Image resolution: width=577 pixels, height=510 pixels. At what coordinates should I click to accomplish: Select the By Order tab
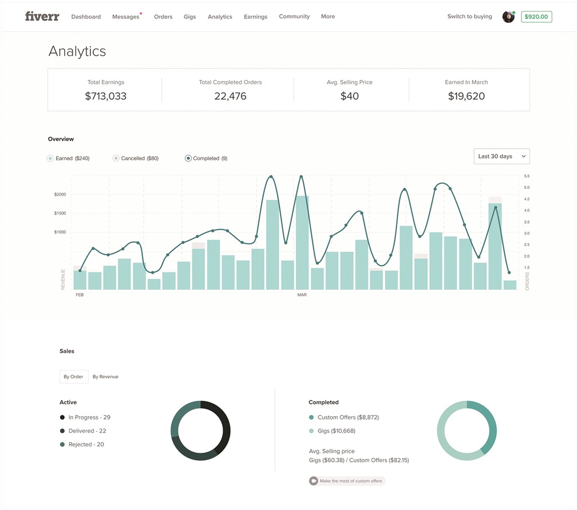coord(74,377)
